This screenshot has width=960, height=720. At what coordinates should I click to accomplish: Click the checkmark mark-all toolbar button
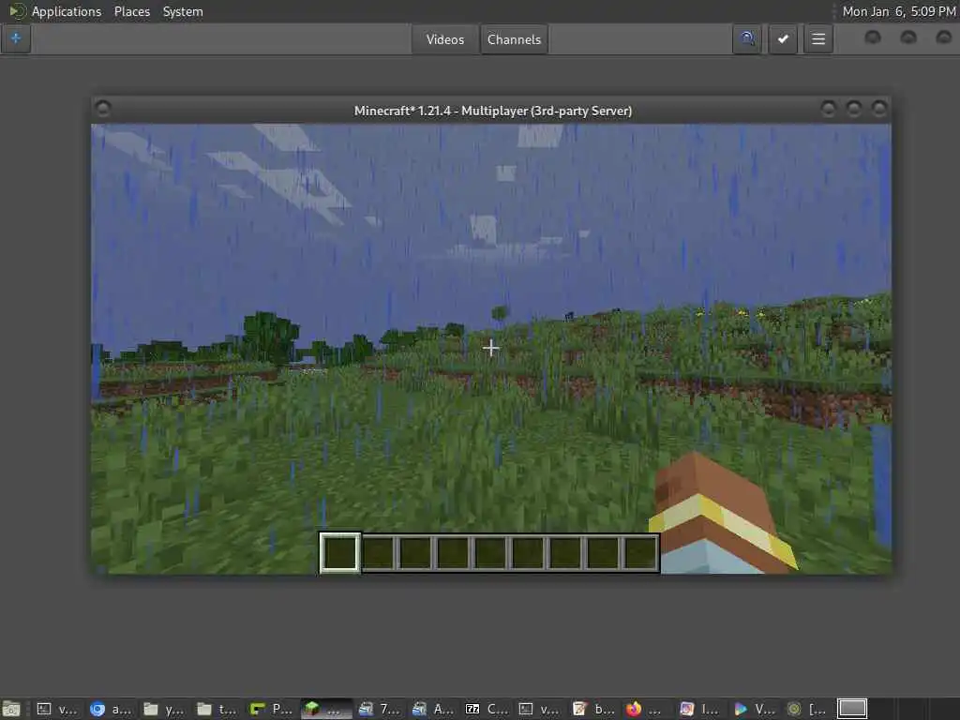coord(783,39)
